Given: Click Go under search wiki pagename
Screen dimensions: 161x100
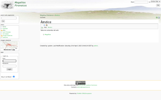Looking at the screenshot, I should 3,21.
